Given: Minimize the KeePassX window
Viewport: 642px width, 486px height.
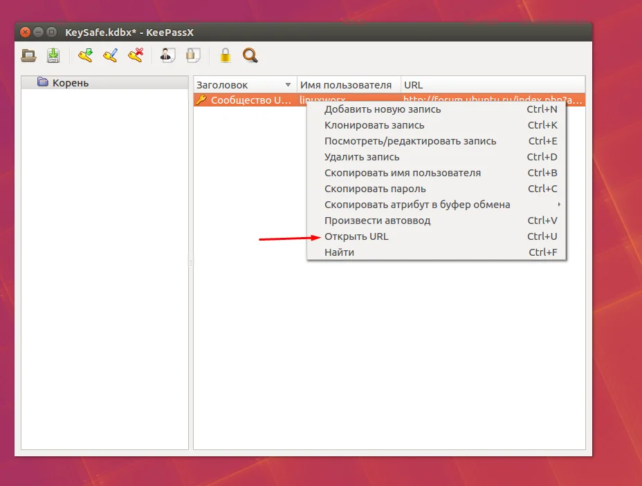Looking at the screenshot, I should coord(39,32).
